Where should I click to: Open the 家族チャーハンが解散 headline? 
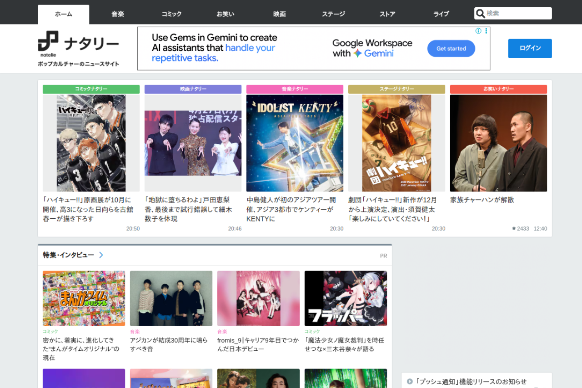482,200
